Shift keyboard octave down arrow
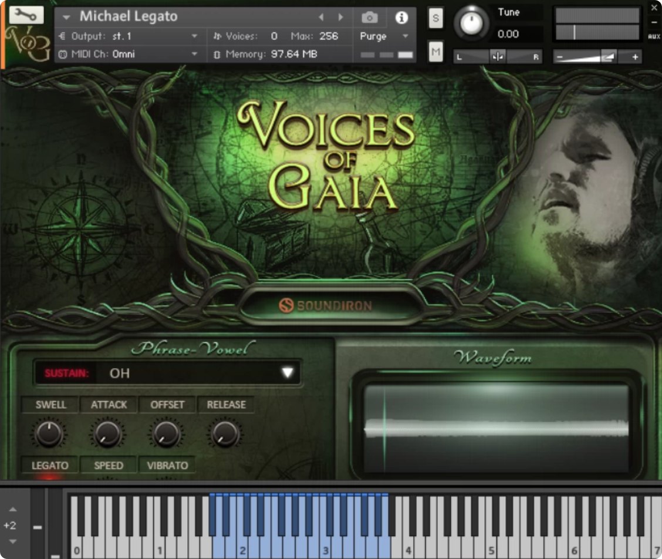The image size is (662, 559). tap(13, 541)
